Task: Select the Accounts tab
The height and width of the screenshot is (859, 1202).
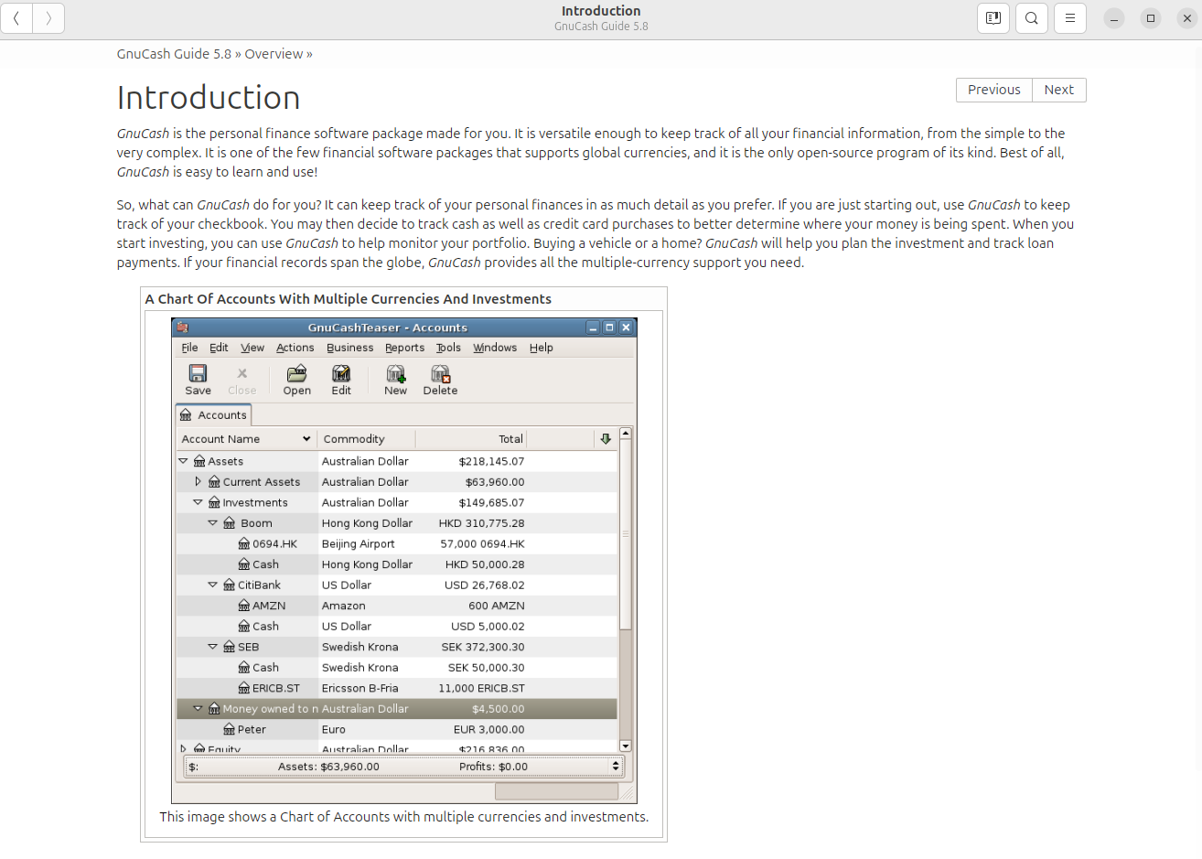Action: (214, 415)
